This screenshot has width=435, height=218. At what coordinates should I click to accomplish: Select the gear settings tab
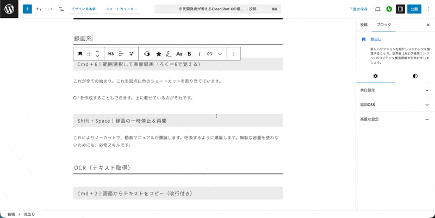click(x=375, y=76)
